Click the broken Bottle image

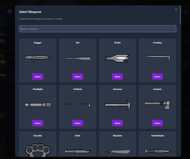tap(117, 58)
